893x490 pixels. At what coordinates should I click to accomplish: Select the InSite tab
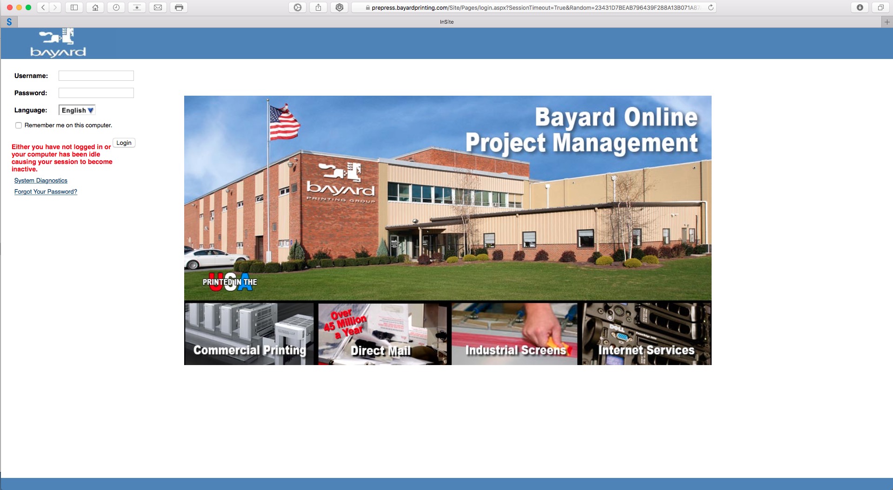[x=446, y=22]
